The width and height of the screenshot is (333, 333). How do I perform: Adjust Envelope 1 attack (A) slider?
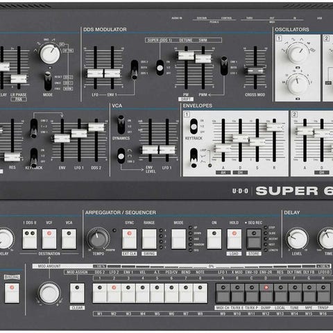coord(223,148)
